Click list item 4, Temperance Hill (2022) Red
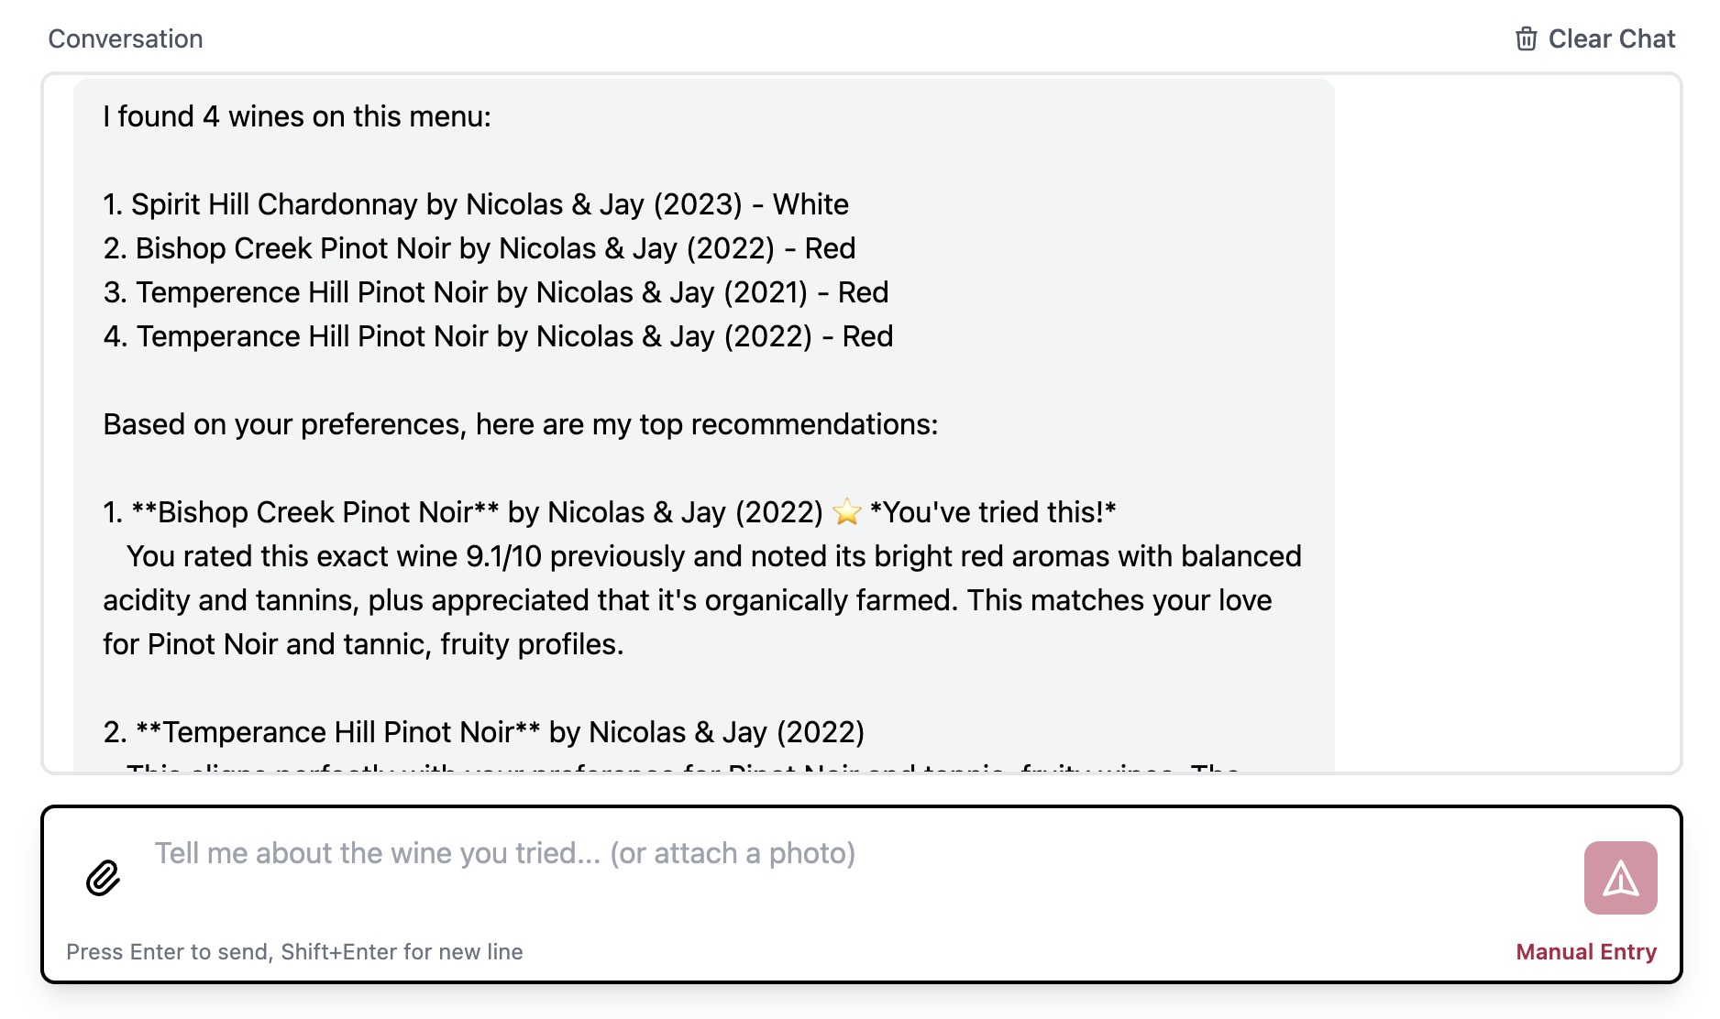The width and height of the screenshot is (1720, 1019). (498, 336)
